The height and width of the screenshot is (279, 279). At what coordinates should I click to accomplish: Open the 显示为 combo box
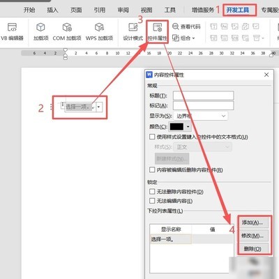[200, 116]
